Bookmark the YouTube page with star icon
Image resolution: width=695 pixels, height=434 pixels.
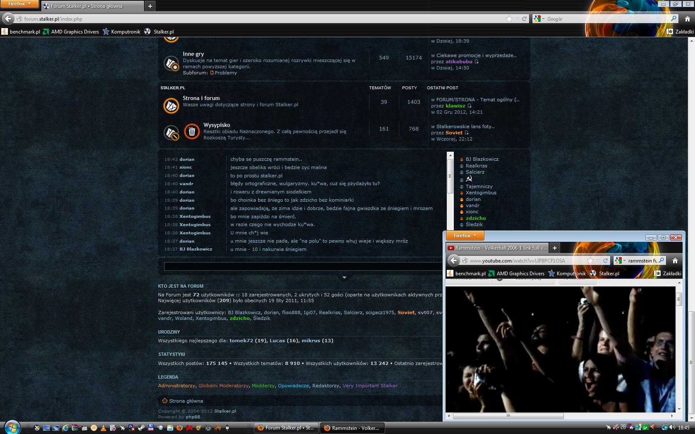click(590, 260)
